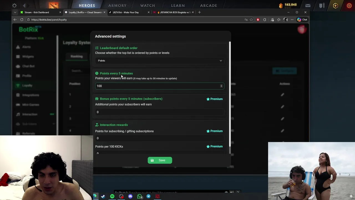Open Spotify from the taskbar
Screen dimensions: 355x200
point(112,196)
